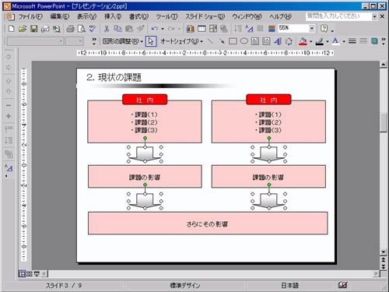The height and width of the screenshot is (292, 389).
Task: Click the Undo arrow icon
Action: click(x=155, y=29)
